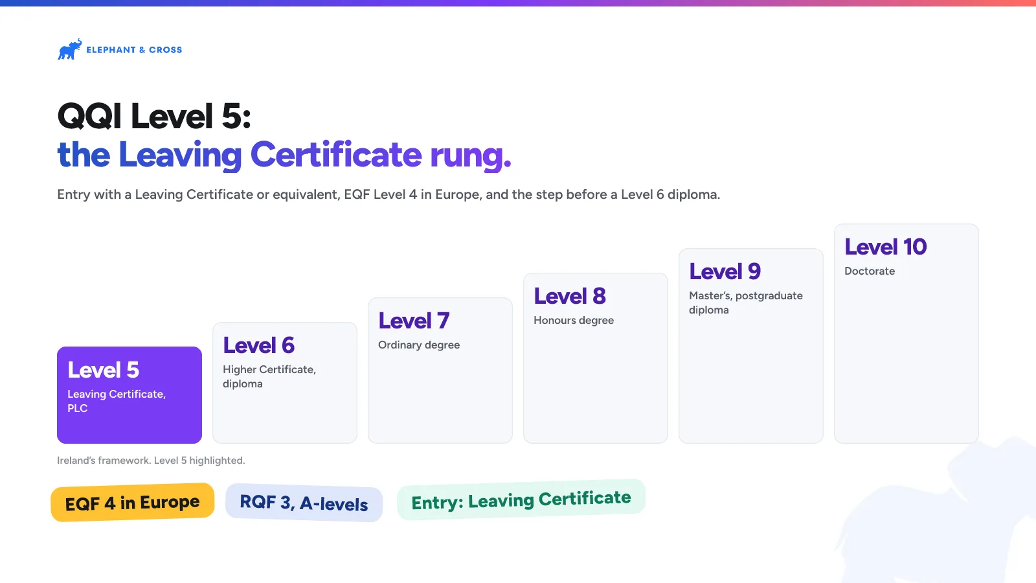Select the 'the Leaving Certificate rung.' headline
The width and height of the screenshot is (1036, 583).
pyautogui.click(x=284, y=155)
